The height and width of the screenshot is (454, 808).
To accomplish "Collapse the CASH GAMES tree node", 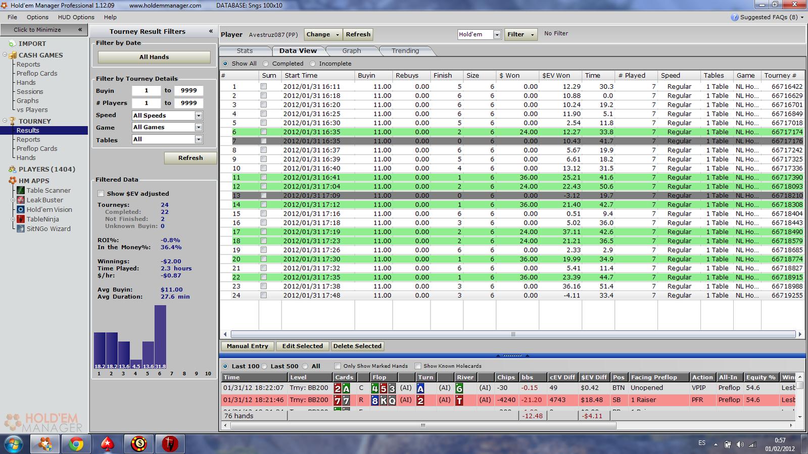I will 5,55.
